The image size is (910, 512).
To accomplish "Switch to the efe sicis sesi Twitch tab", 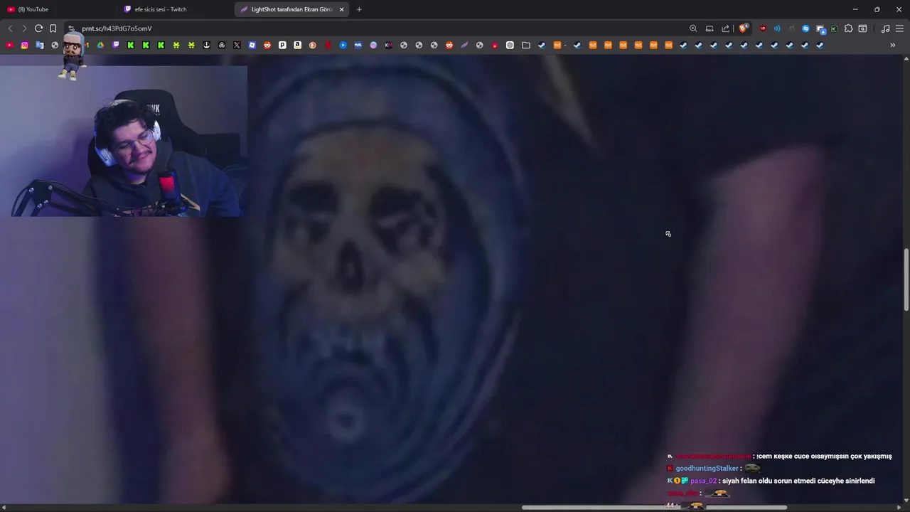I will (175, 9).
